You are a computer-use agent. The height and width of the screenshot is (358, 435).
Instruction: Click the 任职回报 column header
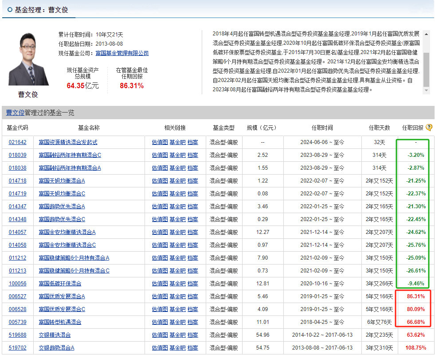coord(412,128)
